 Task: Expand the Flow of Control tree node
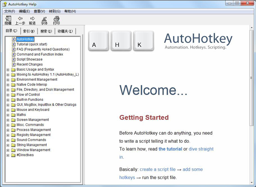(x=8, y=95)
